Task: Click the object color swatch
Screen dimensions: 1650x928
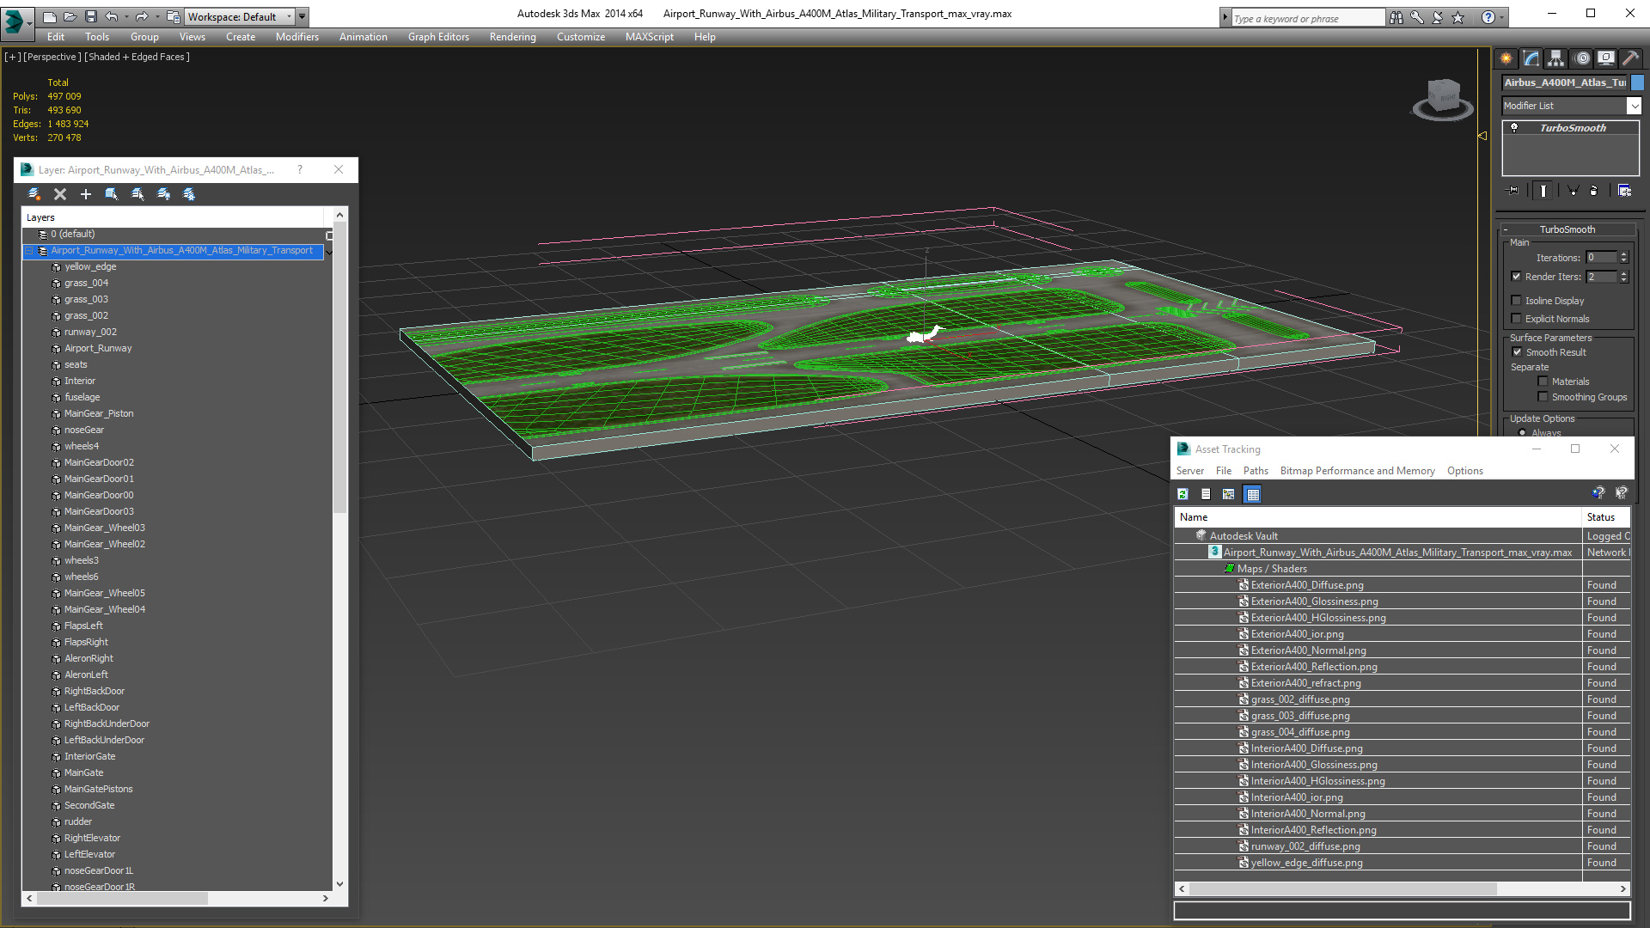Action: pyautogui.click(x=1637, y=82)
